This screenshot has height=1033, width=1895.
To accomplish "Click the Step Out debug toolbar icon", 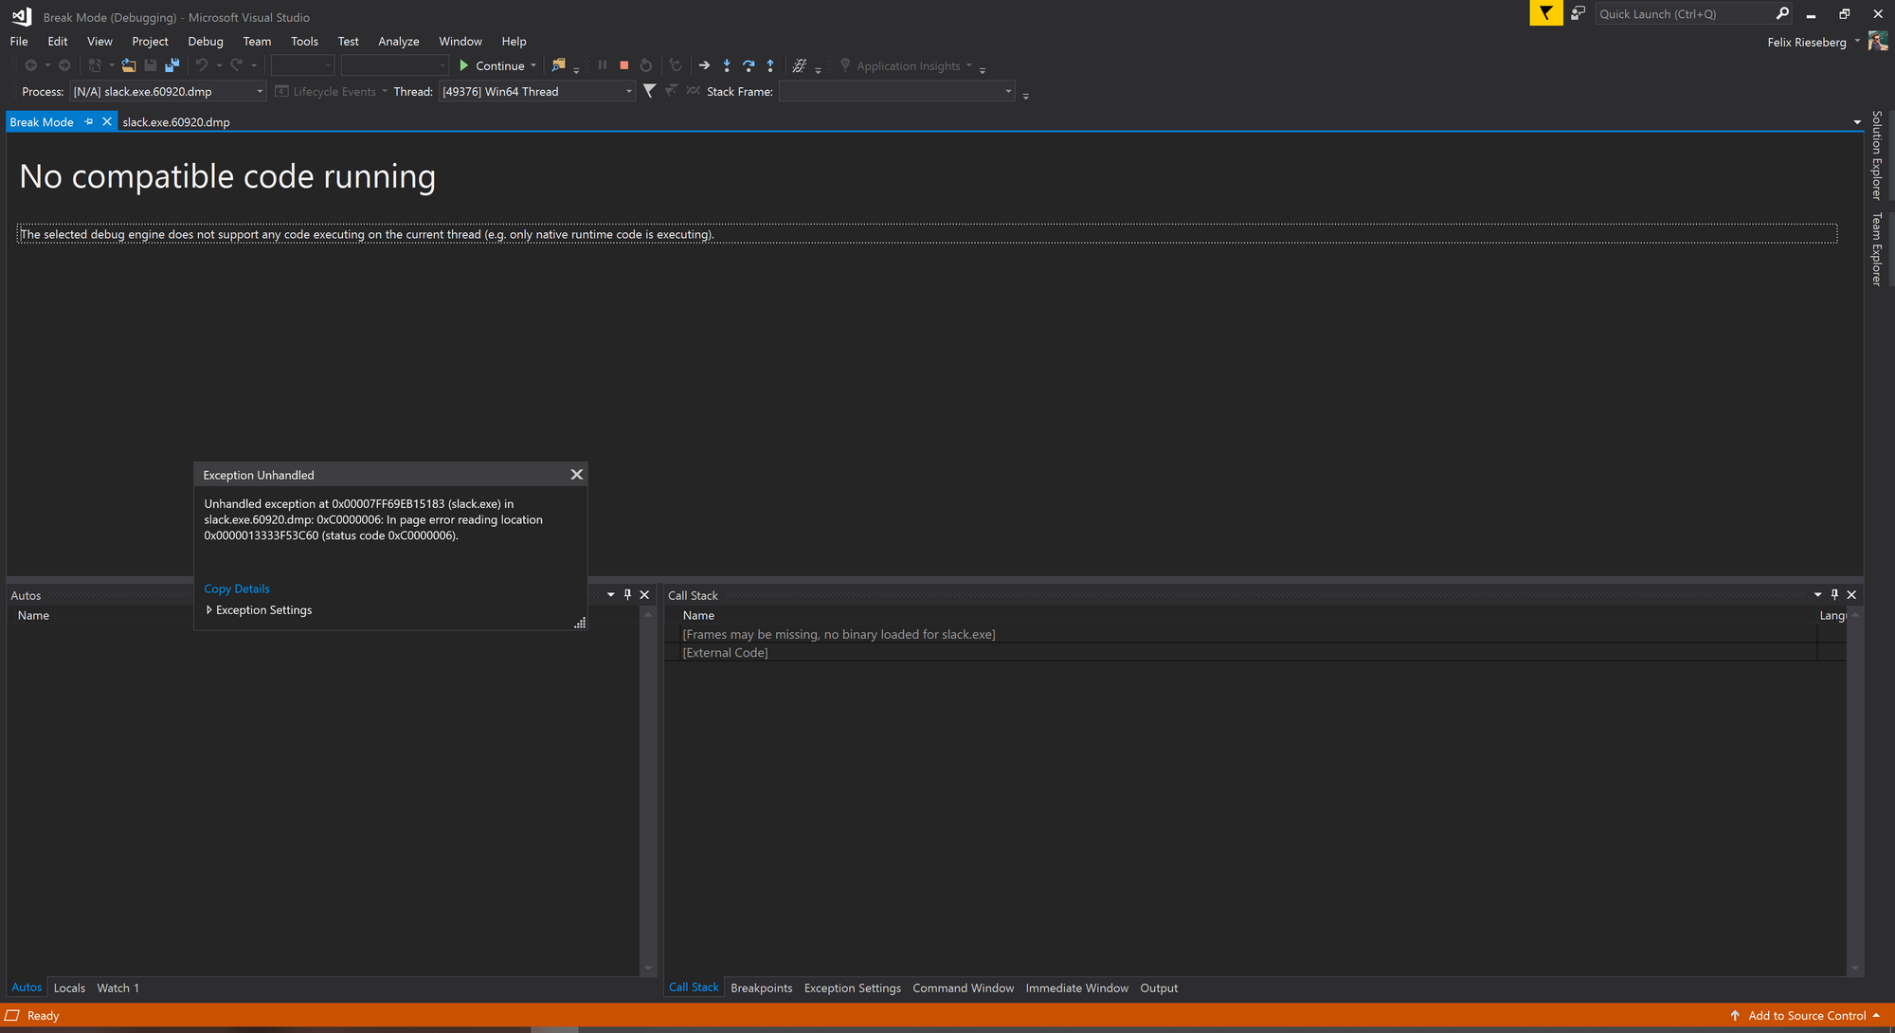I will (769, 64).
